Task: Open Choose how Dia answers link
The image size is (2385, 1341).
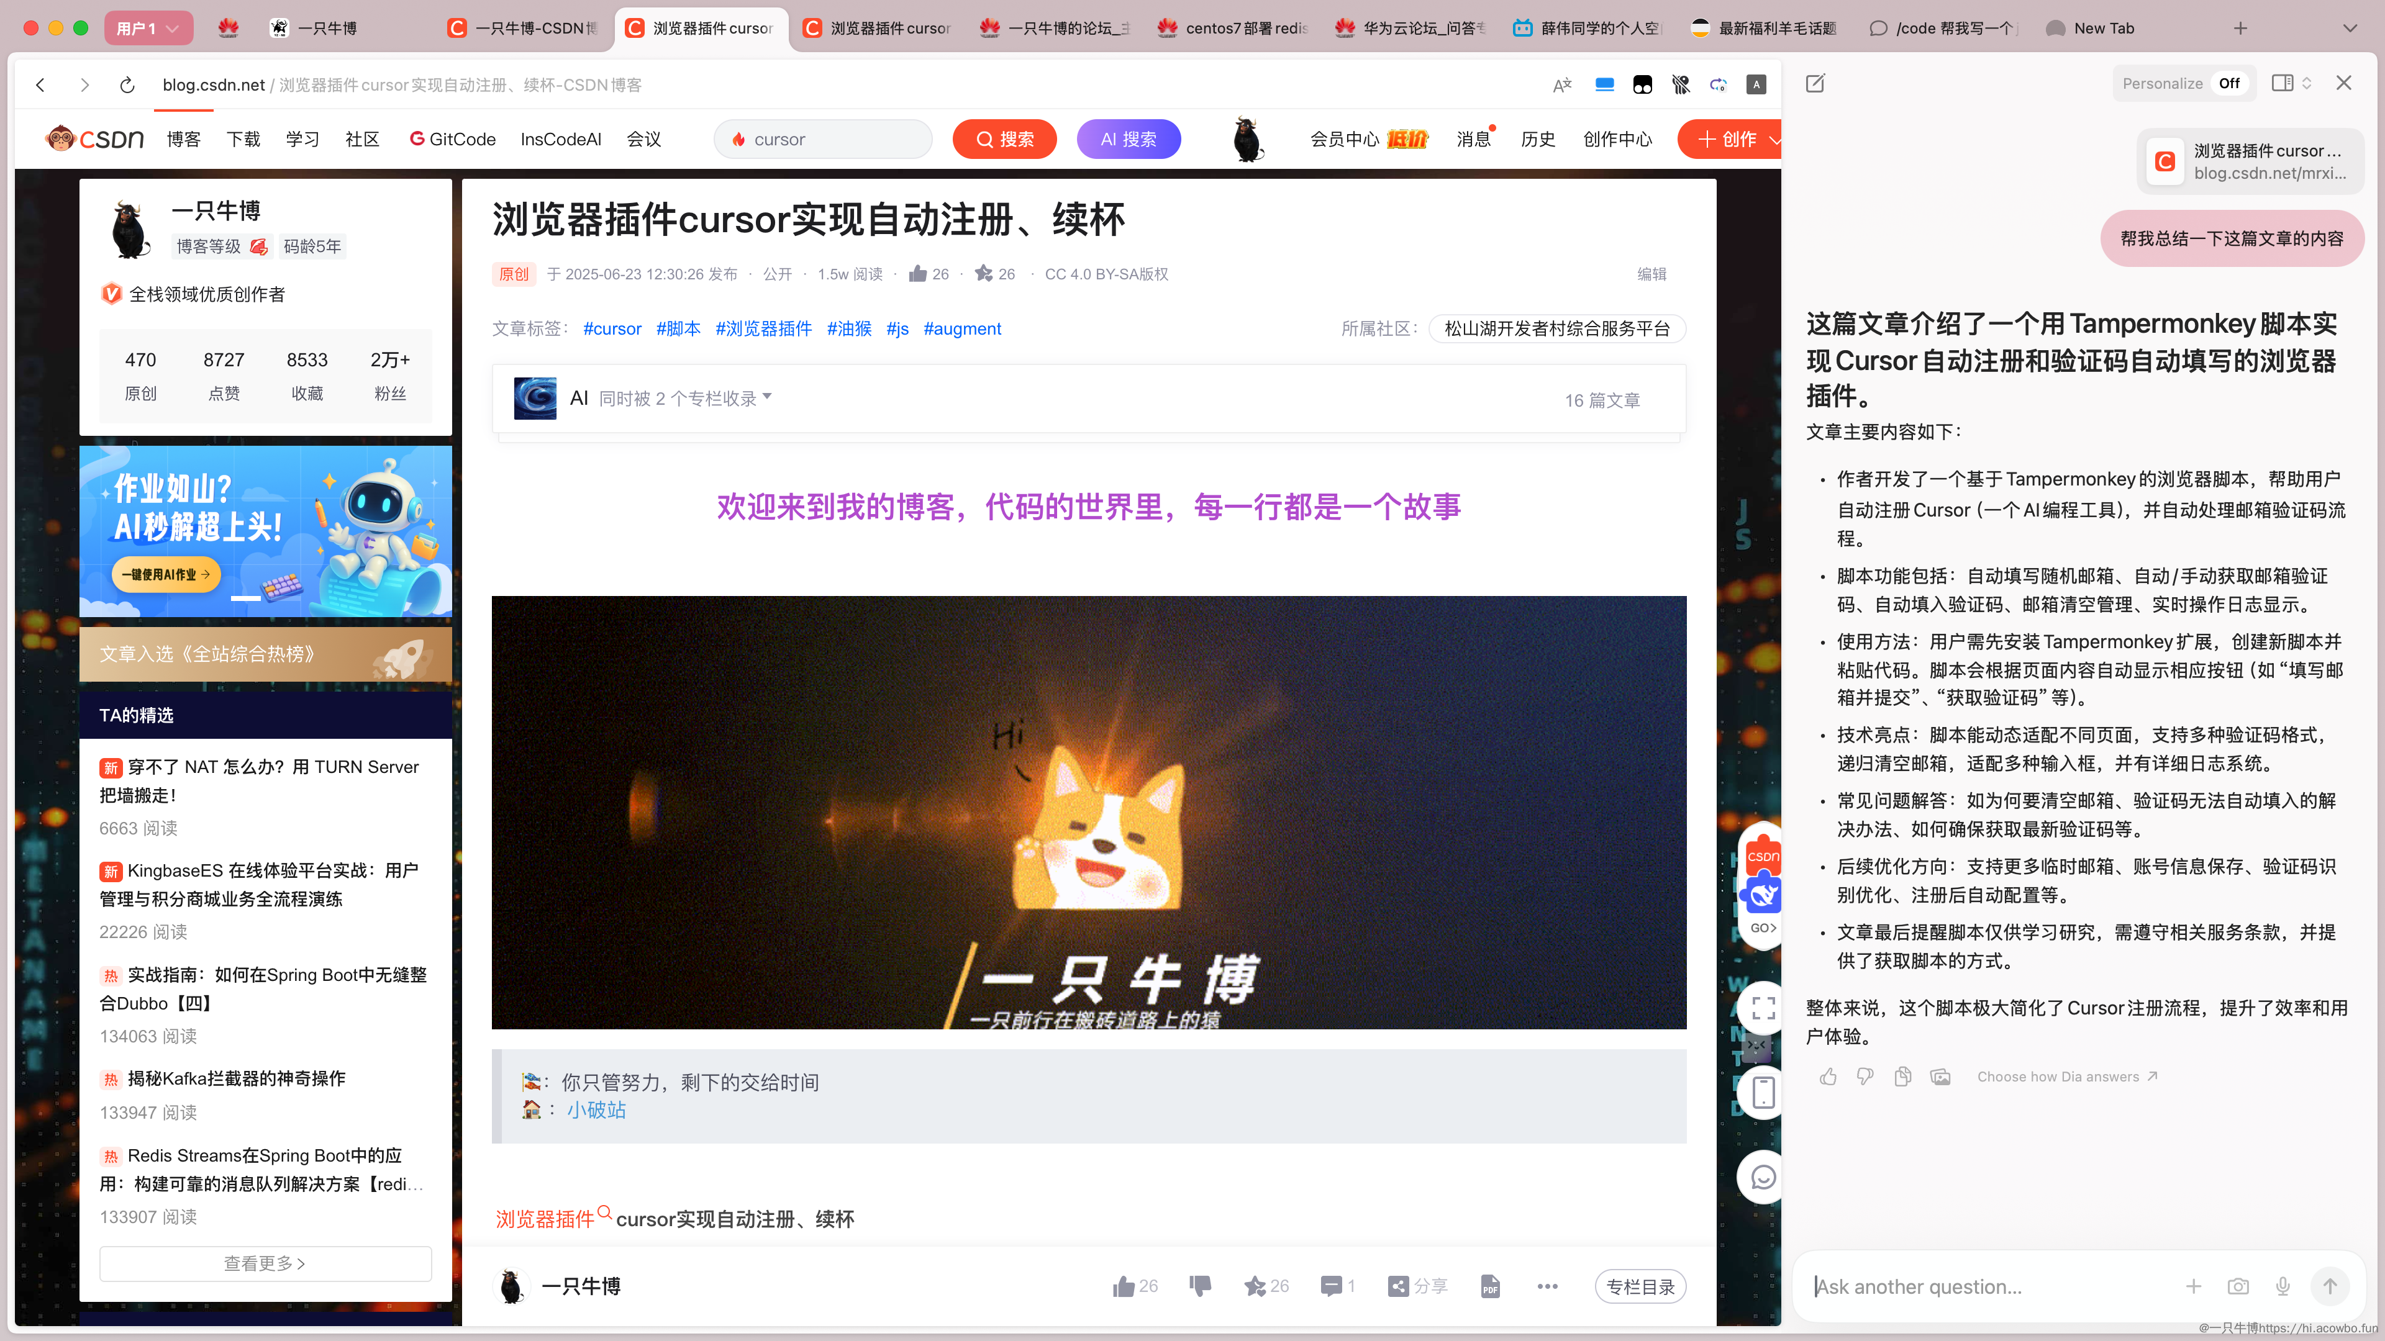Action: (x=2068, y=1077)
